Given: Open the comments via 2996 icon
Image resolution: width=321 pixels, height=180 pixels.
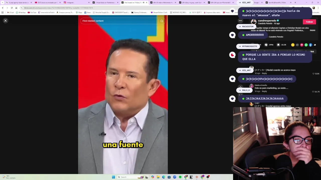Looking at the screenshot, I should click(266, 45).
